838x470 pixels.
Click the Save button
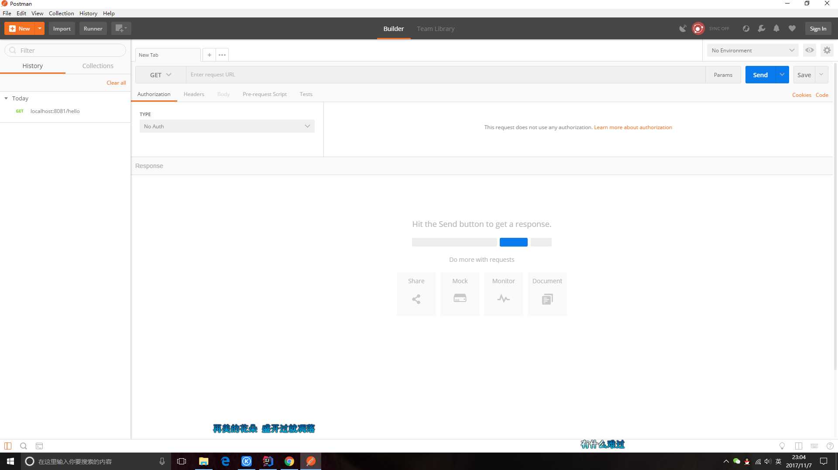pos(804,75)
